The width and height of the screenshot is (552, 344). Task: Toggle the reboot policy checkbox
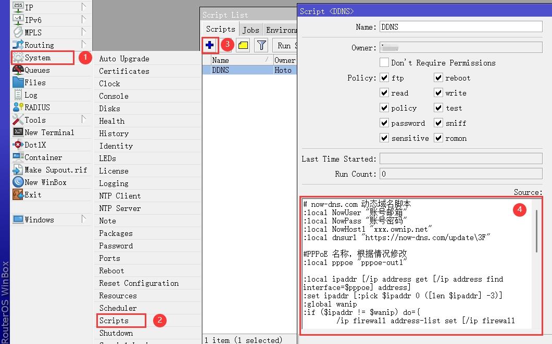click(x=438, y=78)
